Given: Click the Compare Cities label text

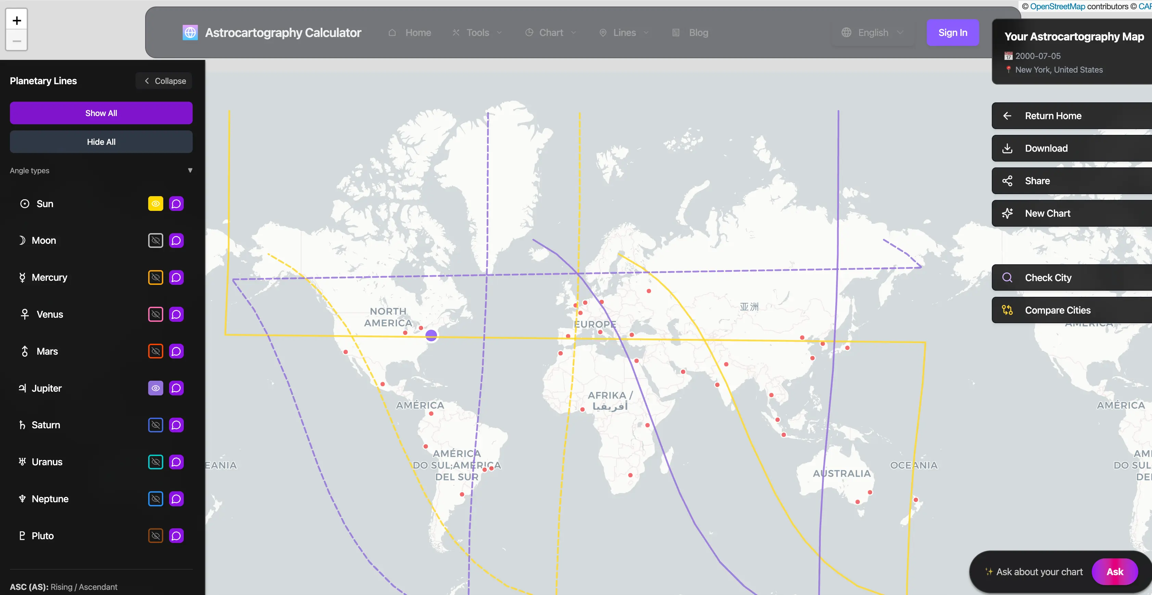Looking at the screenshot, I should pos(1058,310).
